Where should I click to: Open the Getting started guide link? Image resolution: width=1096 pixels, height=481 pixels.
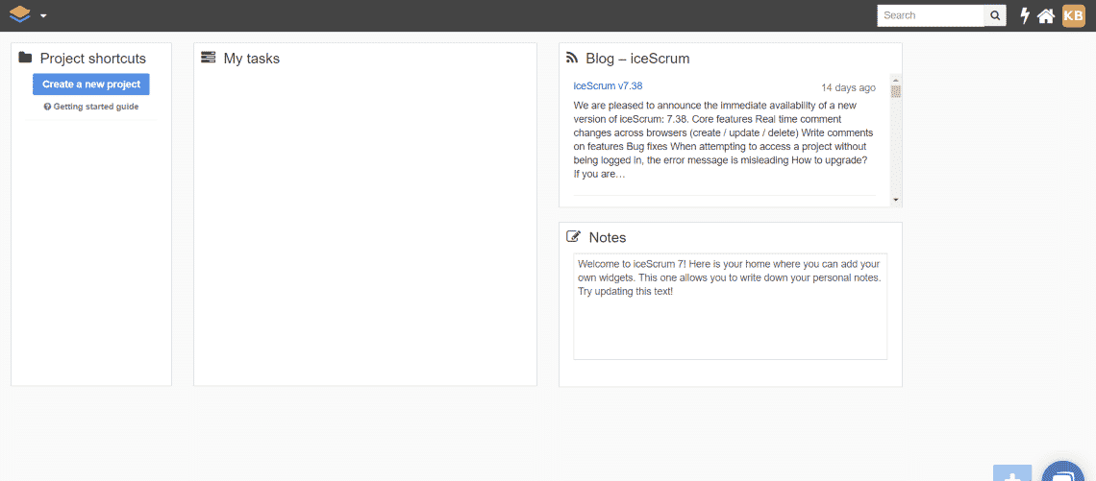tap(91, 107)
